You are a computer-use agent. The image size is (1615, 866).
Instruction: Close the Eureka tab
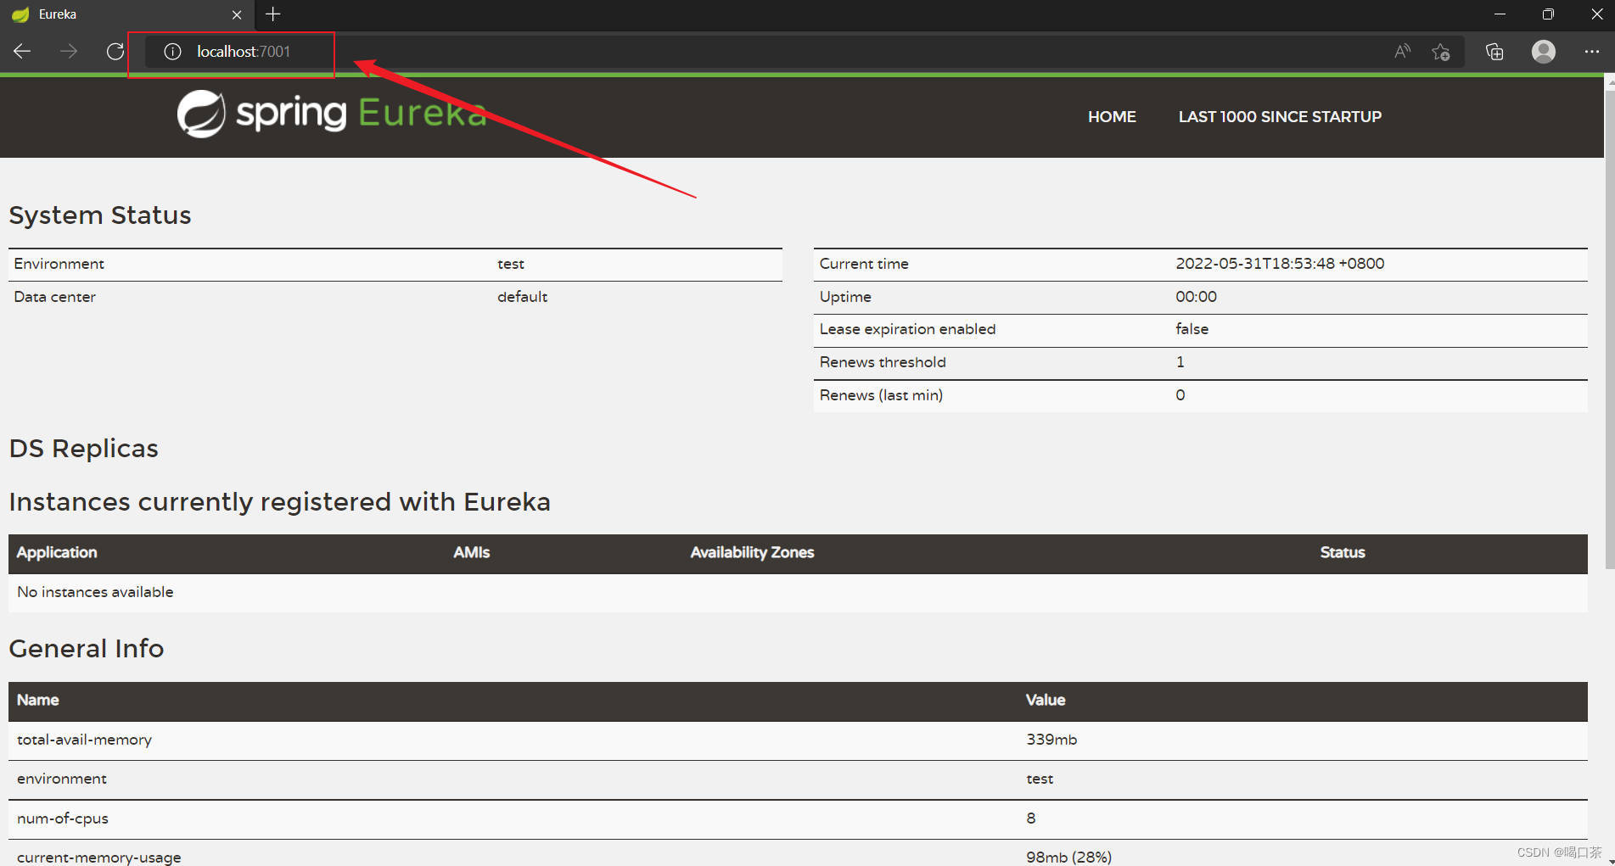point(237,14)
